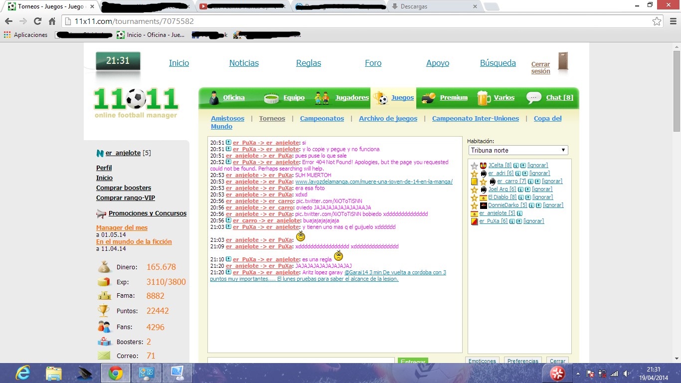681x383 pixels.
Task: Show hidden system tray icons
Action: pyautogui.click(x=578, y=373)
